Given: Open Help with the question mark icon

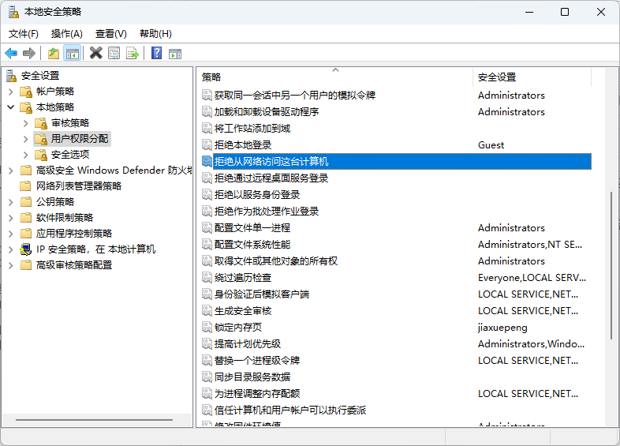Looking at the screenshot, I should click(157, 53).
